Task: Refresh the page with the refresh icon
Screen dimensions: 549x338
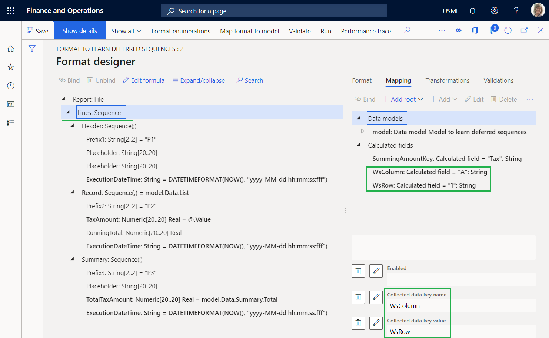Action: pyautogui.click(x=508, y=30)
